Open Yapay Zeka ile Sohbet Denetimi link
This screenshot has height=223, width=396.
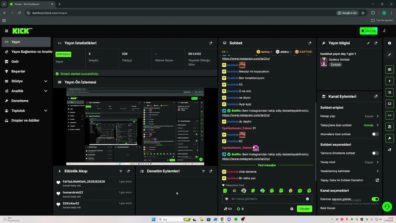point(350,180)
